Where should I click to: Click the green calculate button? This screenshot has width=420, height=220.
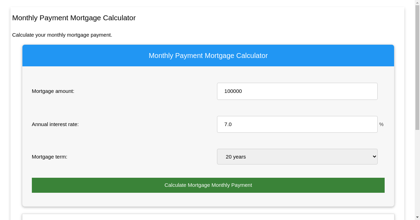[x=208, y=185]
